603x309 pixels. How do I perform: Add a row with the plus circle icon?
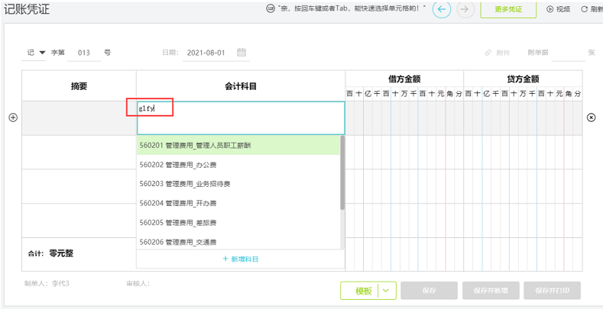[x=13, y=117]
